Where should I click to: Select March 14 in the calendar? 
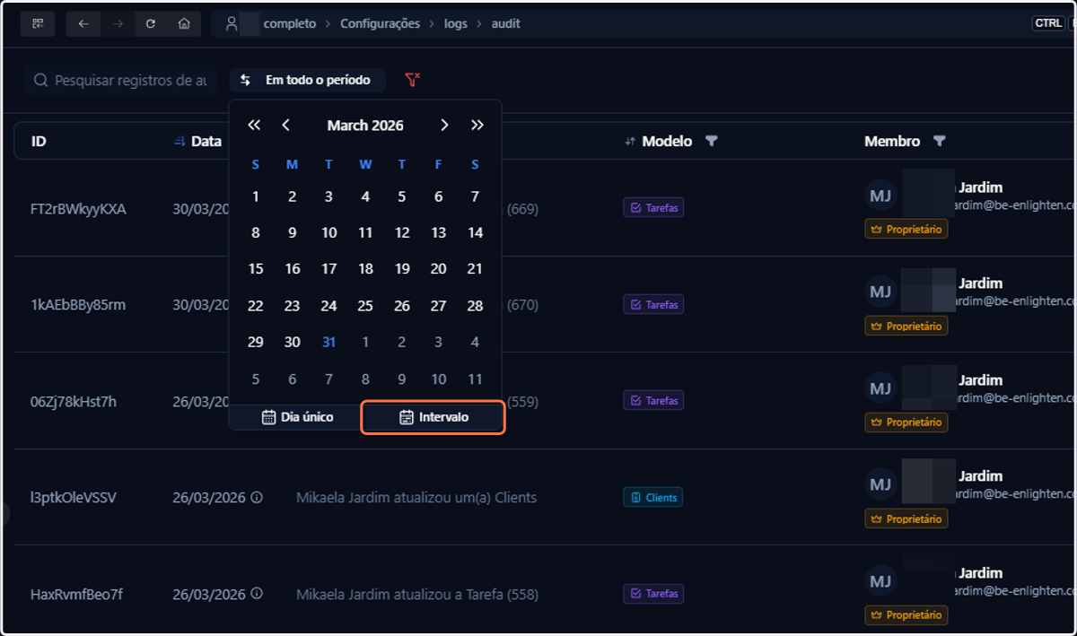tap(475, 233)
